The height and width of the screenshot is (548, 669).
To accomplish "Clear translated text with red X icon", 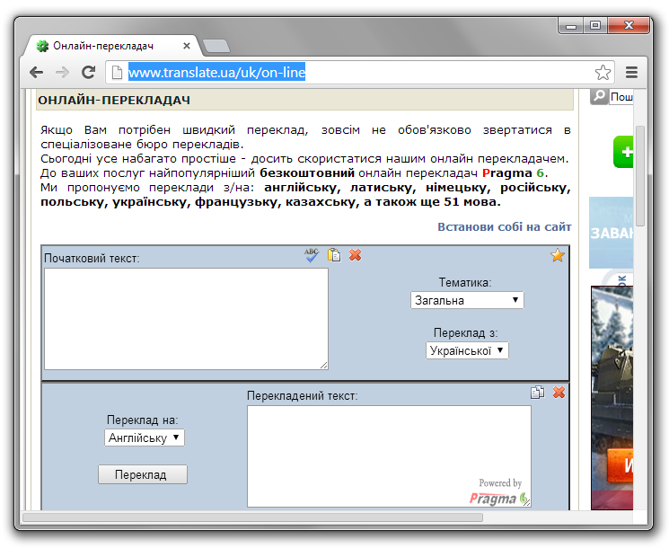I will click(x=559, y=393).
